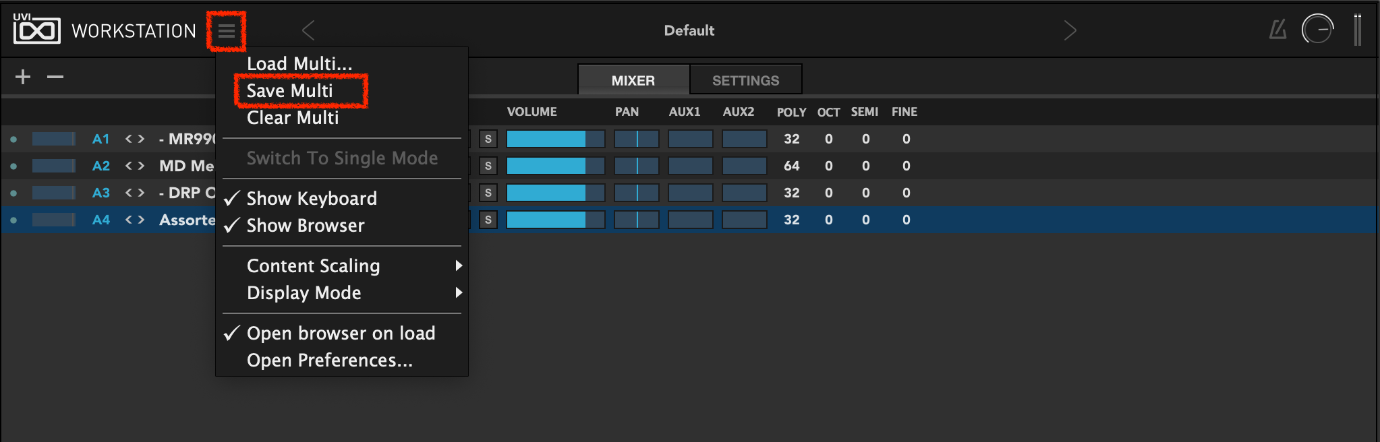Click the VOLUME column header
1380x442 pixels.
[532, 112]
